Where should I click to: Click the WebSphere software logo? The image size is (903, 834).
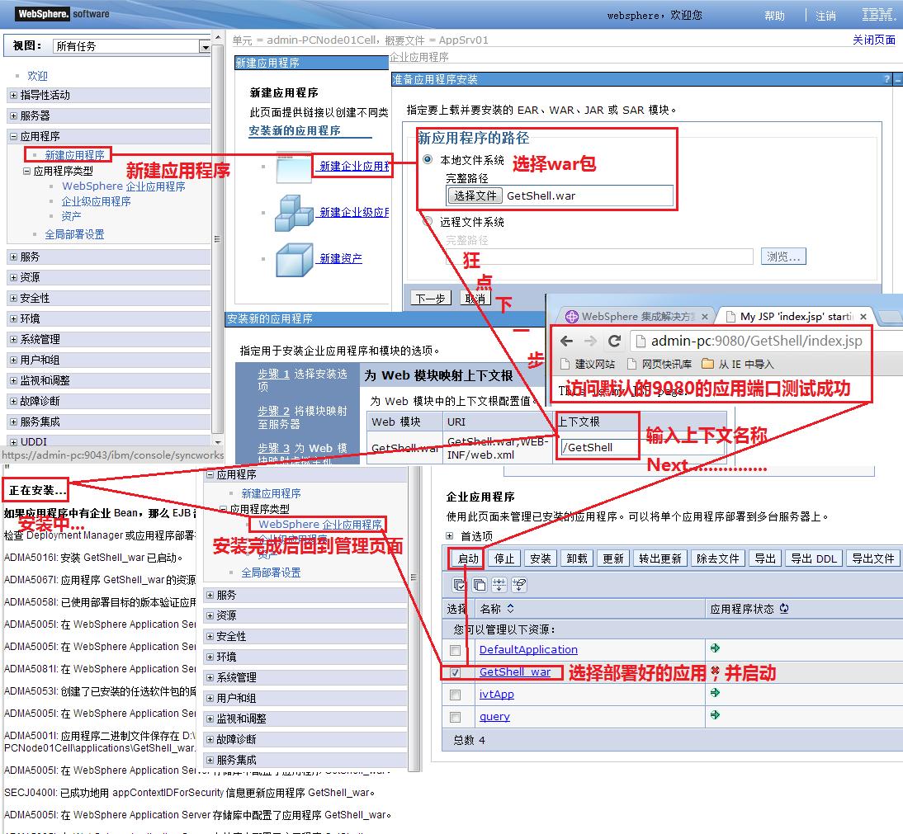[64, 14]
